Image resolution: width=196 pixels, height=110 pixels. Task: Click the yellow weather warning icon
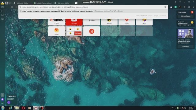(192, 22)
